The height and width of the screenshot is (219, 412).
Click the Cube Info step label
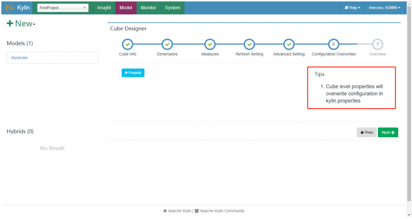click(x=128, y=54)
